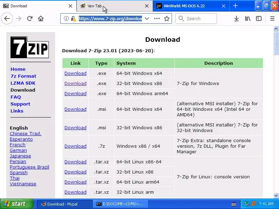Image resolution: width=279 pixels, height=209 pixels.
Task: Download the 64-bit Windows x64 .exe
Action: point(75,73)
